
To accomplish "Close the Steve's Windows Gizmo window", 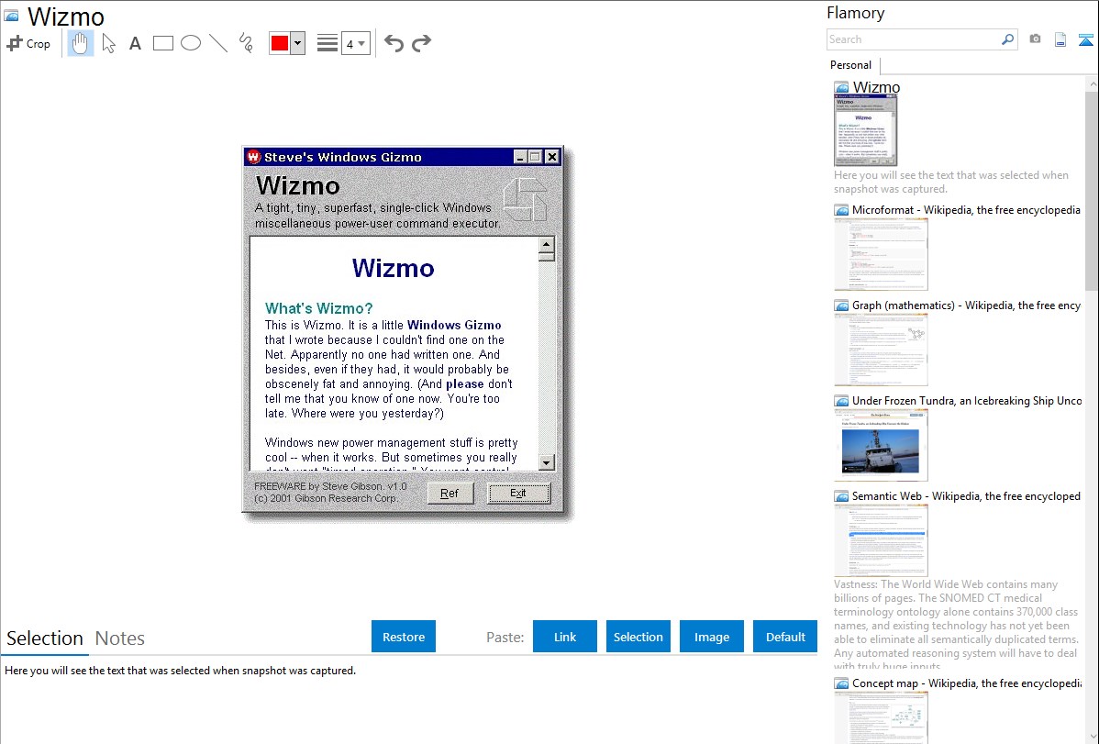I will click(552, 157).
